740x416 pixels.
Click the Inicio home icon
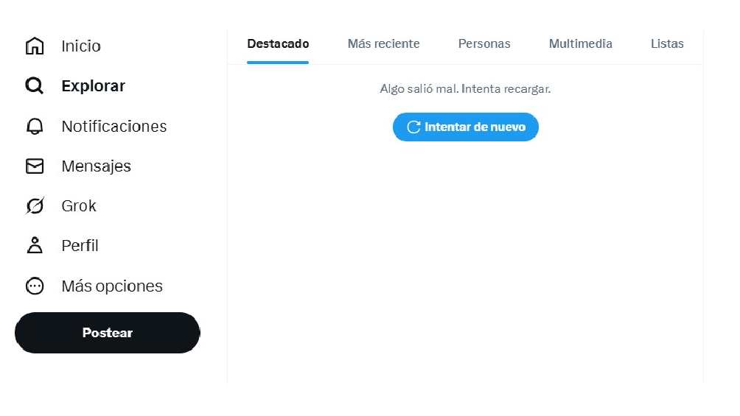pyautogui.click(x=35, y=46)
